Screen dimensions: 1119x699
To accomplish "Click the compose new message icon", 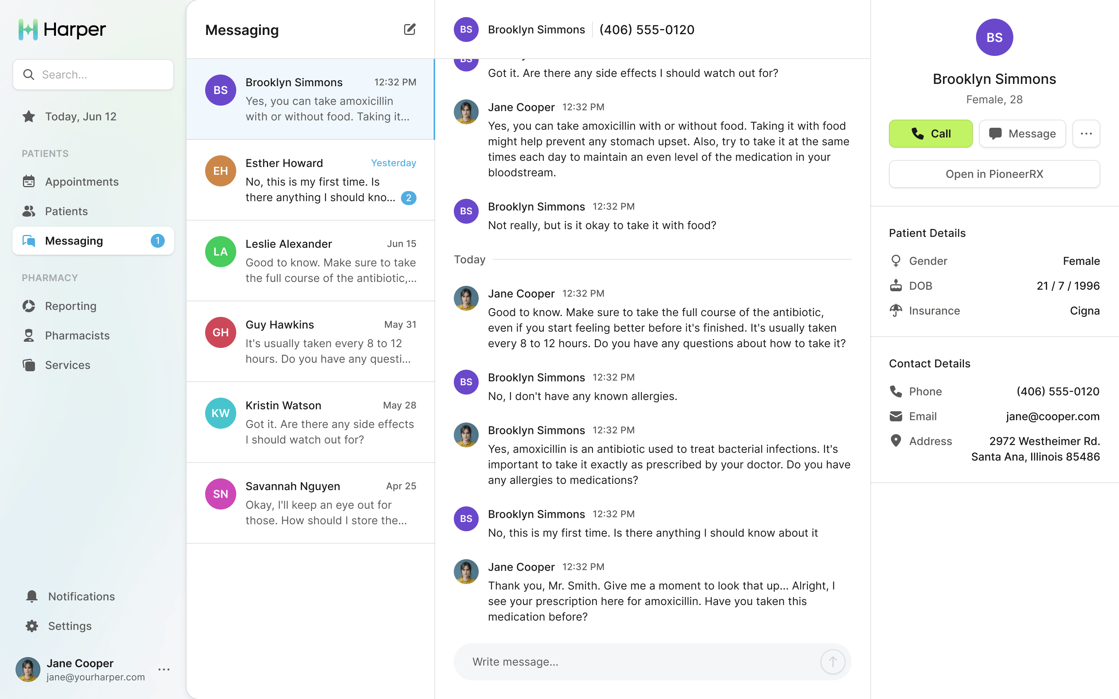I will (409, 30).
